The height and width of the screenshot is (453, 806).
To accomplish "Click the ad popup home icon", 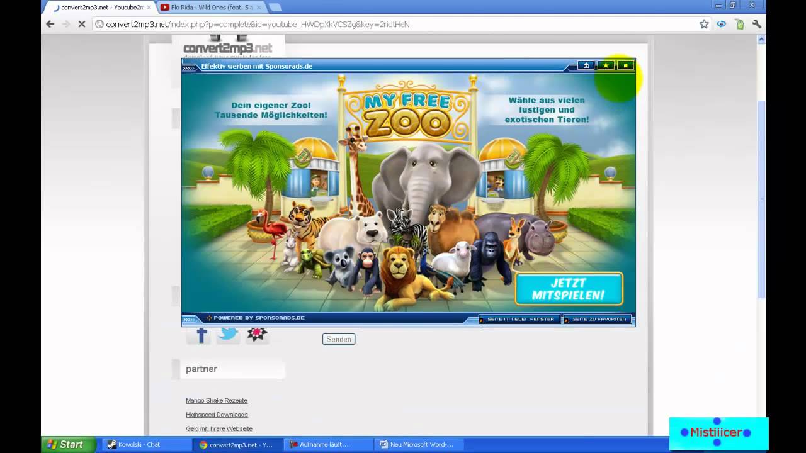I will coord(586,65).
